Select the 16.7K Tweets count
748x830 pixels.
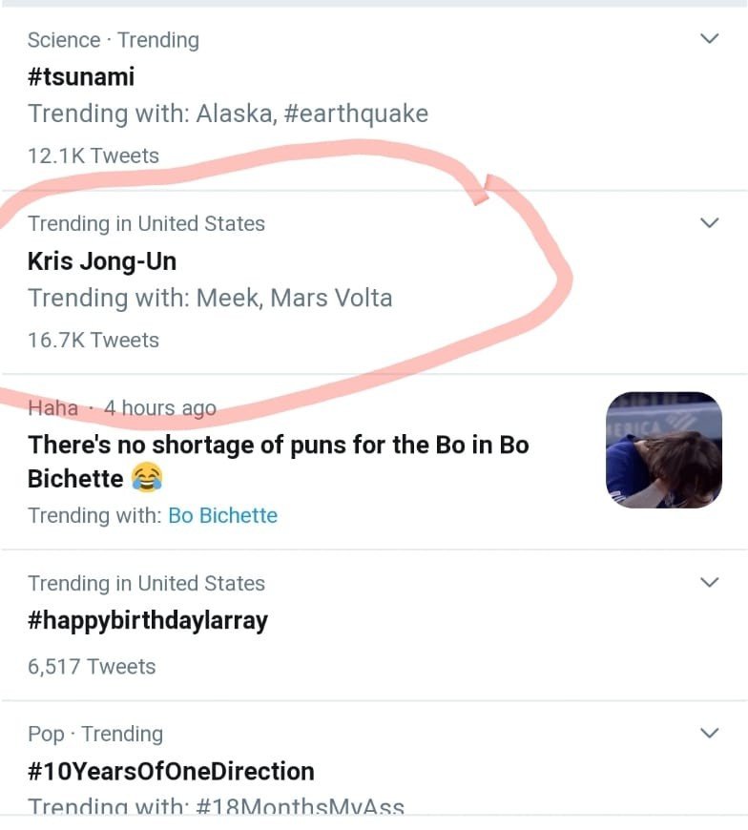pos(93,340)
